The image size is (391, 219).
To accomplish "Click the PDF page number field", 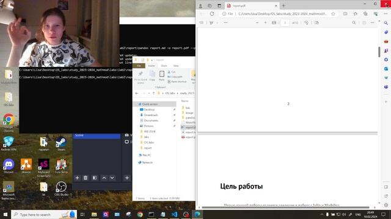I will (x=285, y=23).
